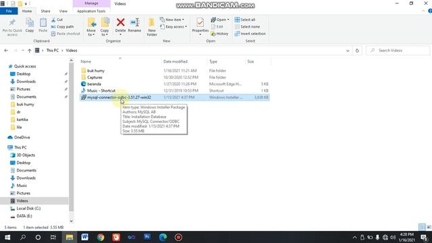Open Bandicam recorder from taskbar
The width and height of the screenshot is (432, 243).
(x=178, y=237)
